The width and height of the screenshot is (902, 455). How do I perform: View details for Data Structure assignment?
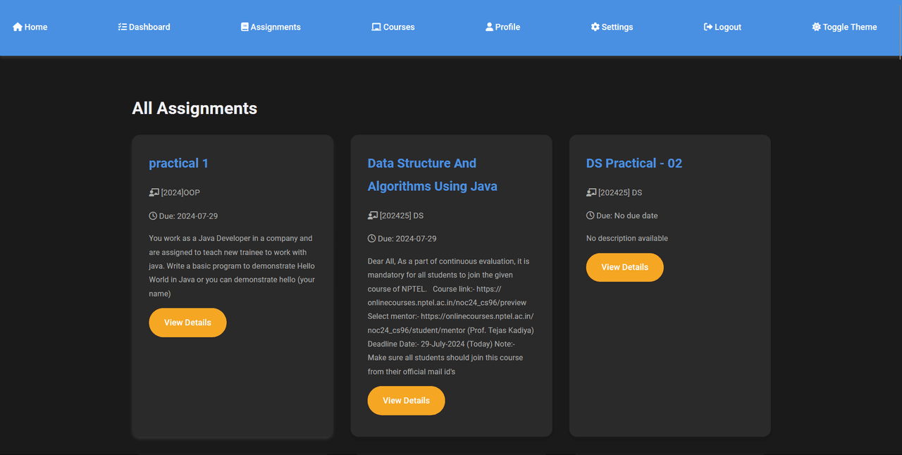pos(406,401)
